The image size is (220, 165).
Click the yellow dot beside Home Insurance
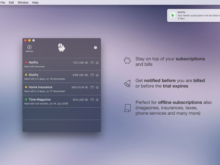coord(26,87)
